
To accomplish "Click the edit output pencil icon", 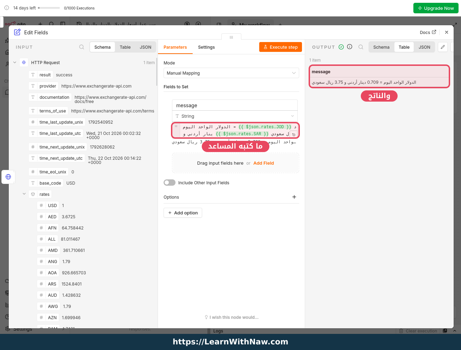I will (443, 47).
